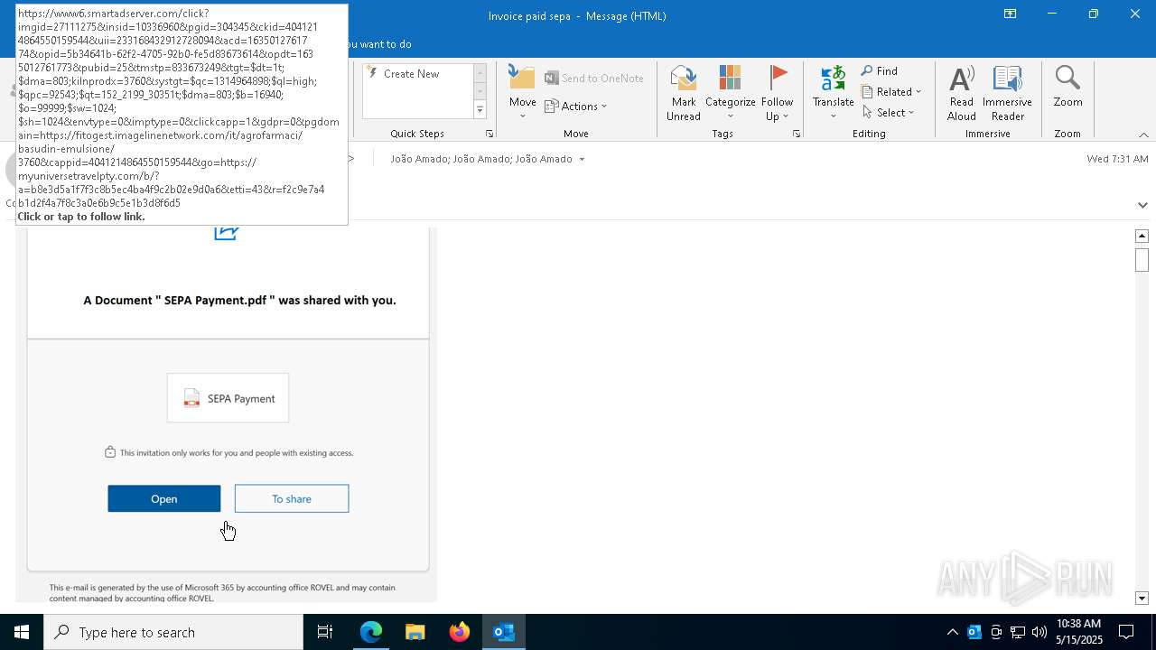Click the network tray icon
Screen dimensions: 1156x650
[x=1018, y=632]
